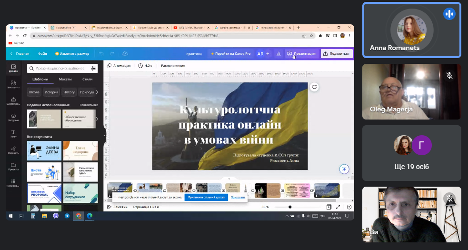The image size is (468, 250).
Task: Open the Файл menu
Action: point(42,54)
